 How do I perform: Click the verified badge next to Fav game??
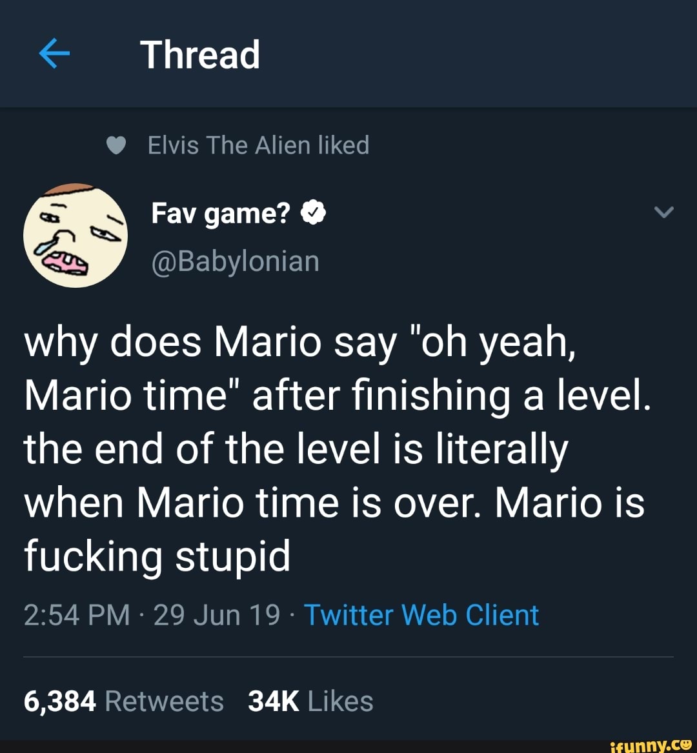point(312,212)
